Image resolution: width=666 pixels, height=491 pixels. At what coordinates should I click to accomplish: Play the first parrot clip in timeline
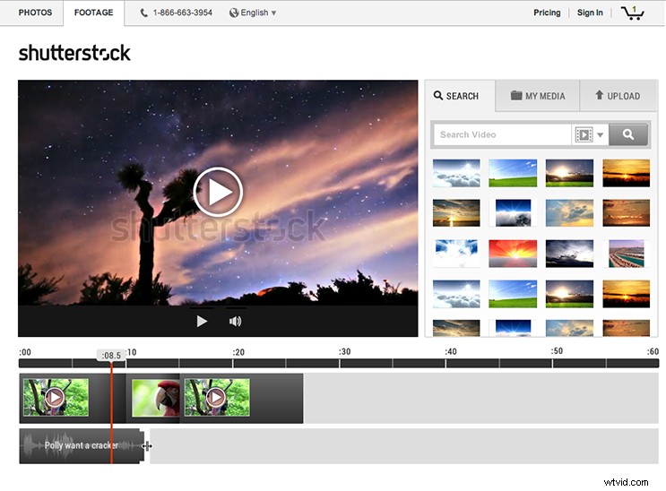pyautogui.click(x=55, y=397)
